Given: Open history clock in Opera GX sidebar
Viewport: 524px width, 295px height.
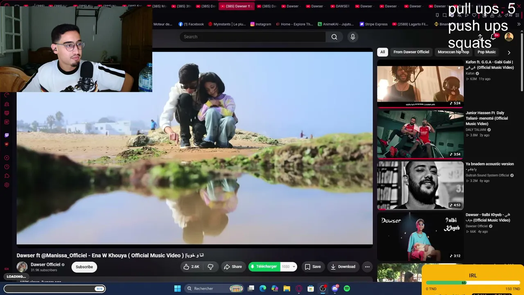Looking at the screenshot, I should click(x=7, y=167).
